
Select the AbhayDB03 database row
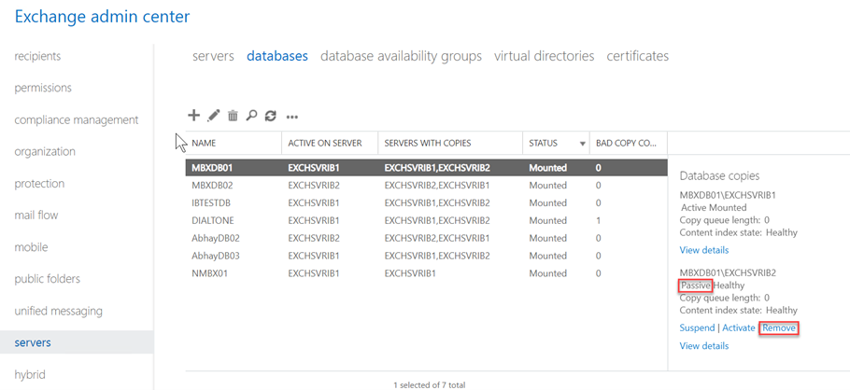(x=426, y=256)
